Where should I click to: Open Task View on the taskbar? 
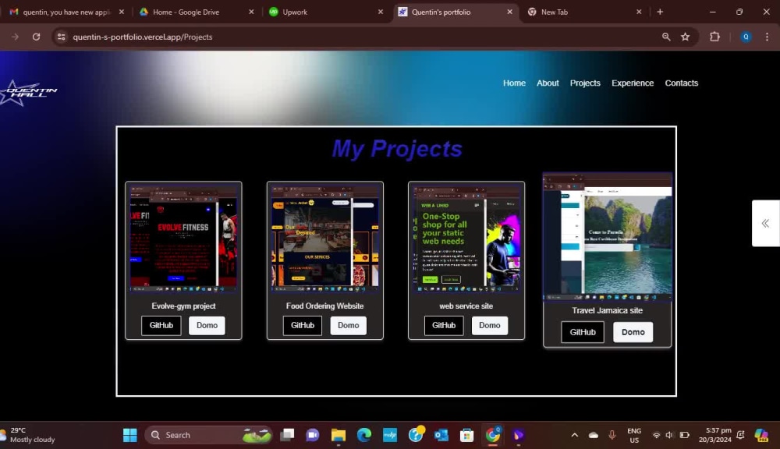(287, 435)
